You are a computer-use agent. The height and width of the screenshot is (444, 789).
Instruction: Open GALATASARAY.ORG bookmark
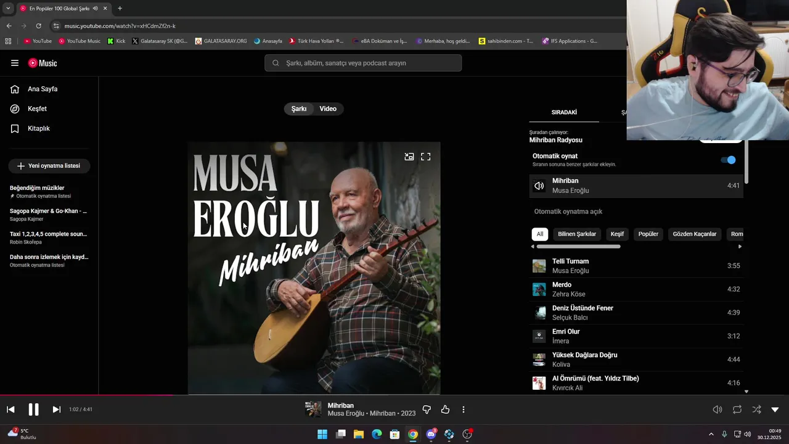pos(221,41)
